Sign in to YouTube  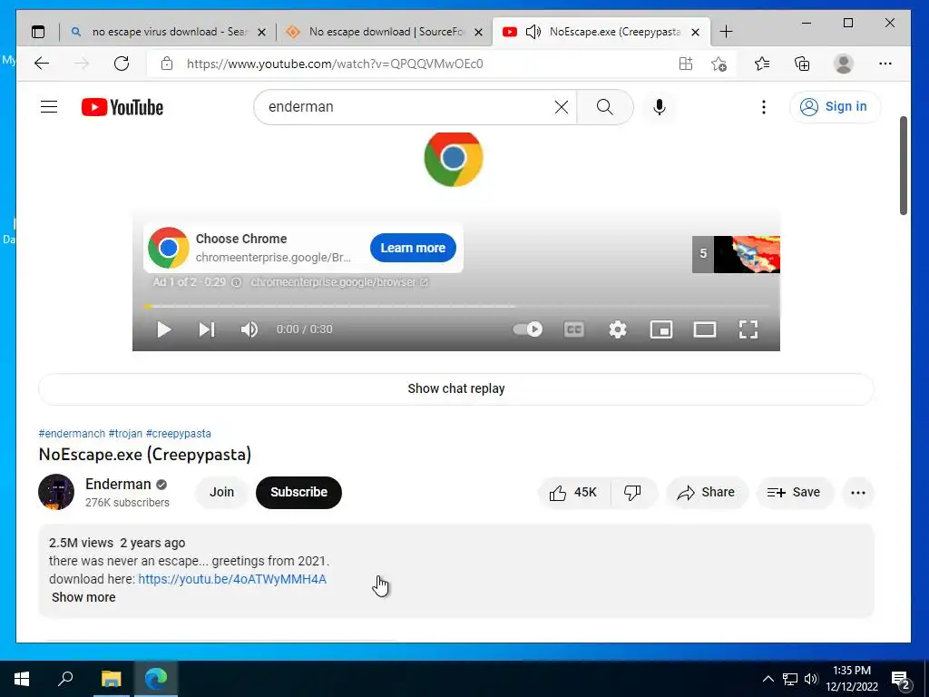(x=835, y=107)
